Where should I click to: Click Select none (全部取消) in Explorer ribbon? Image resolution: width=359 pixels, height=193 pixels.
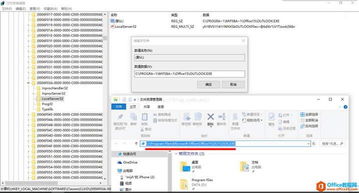tap(309, 120)
